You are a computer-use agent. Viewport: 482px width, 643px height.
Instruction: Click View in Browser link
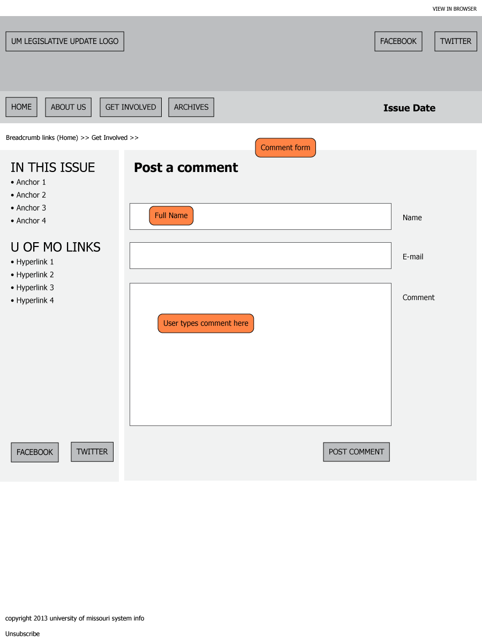(454, 9)
